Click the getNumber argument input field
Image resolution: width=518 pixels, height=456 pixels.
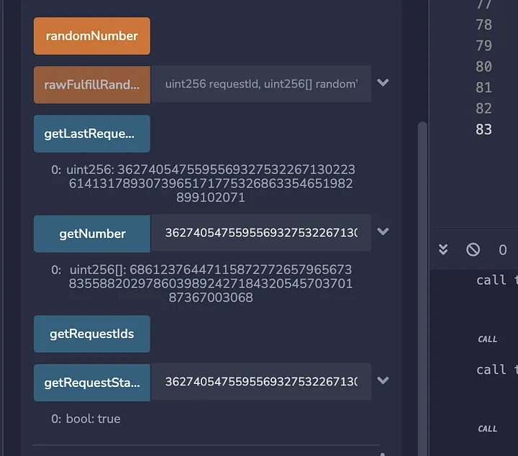tap(260, 233)
